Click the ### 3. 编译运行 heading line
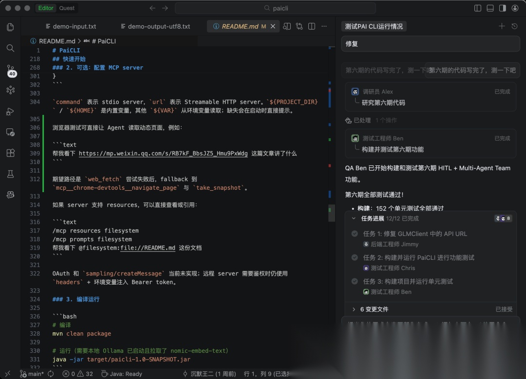Viewport: 526px width, 379px height. pyautogui.click(x=76, y=299)
